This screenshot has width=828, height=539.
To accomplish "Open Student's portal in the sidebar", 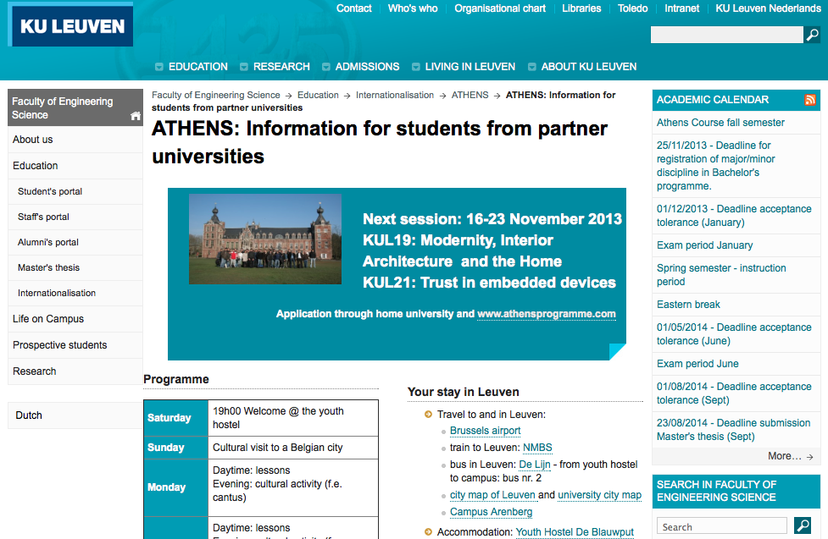I will point(75,191).
